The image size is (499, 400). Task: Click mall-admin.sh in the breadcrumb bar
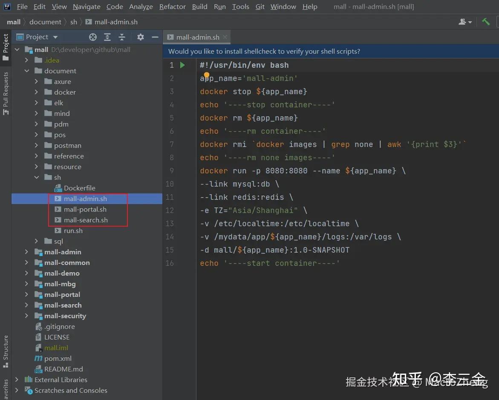pos(112,22)
